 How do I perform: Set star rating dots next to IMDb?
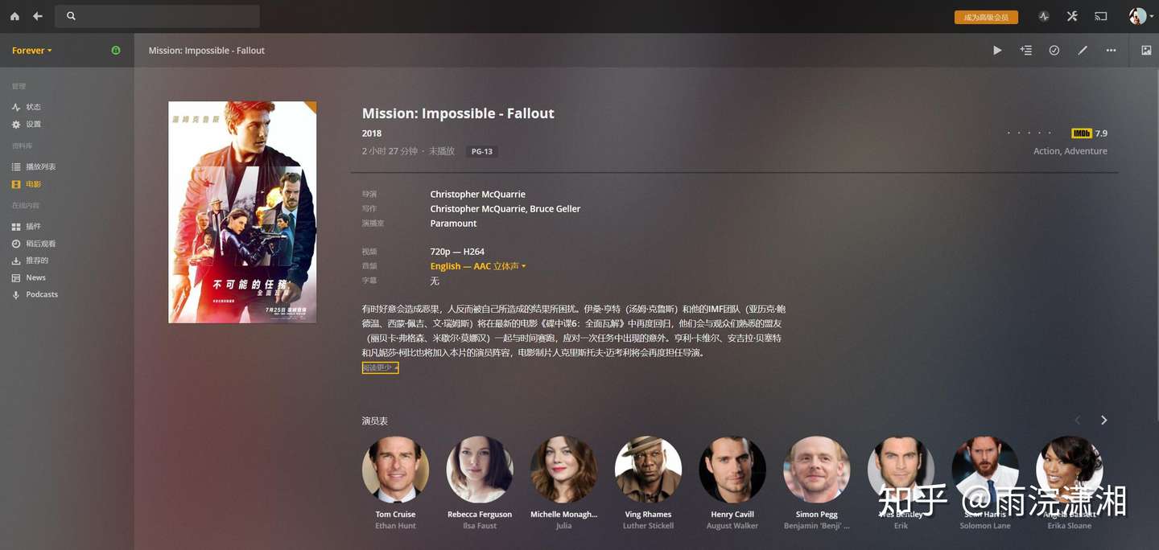[1029, 133]
